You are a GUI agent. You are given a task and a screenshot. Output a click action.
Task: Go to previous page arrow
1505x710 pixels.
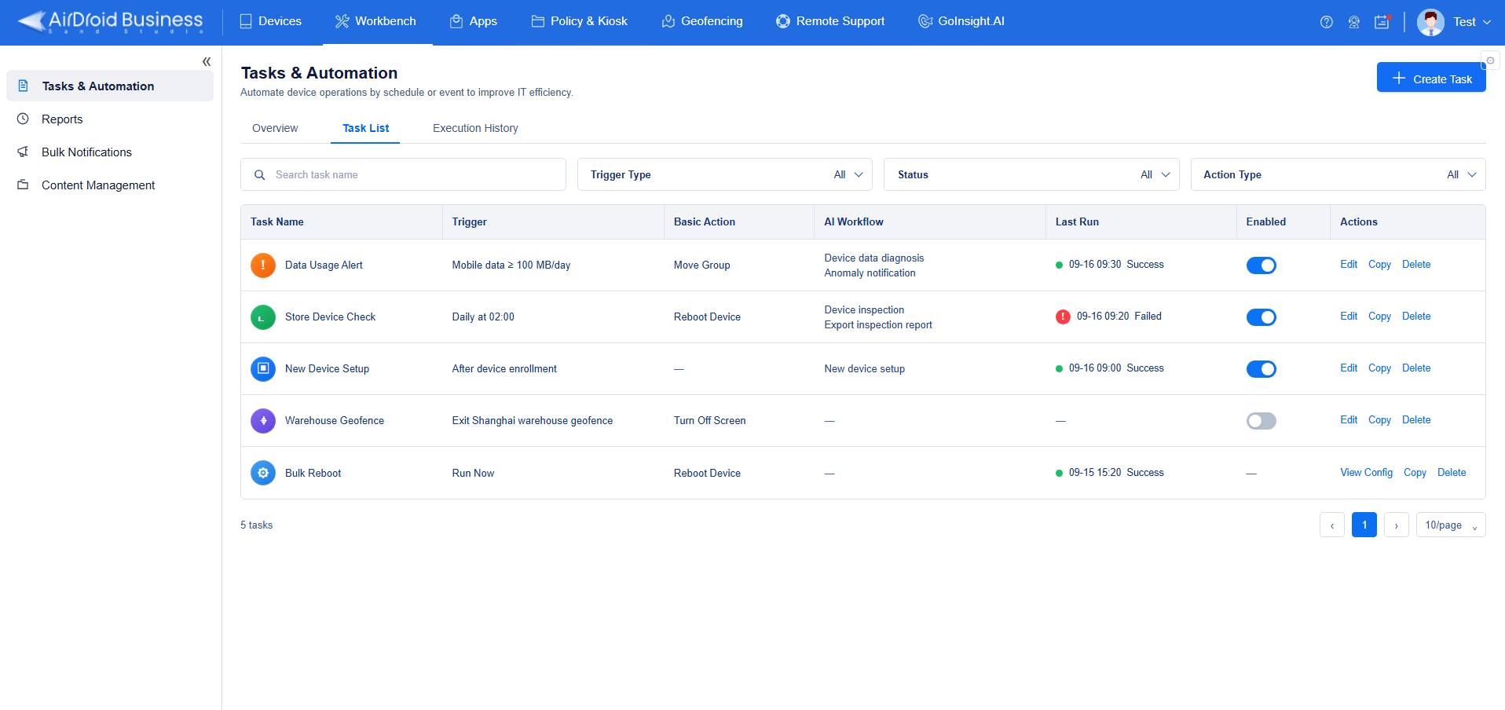coord(1332,525)
